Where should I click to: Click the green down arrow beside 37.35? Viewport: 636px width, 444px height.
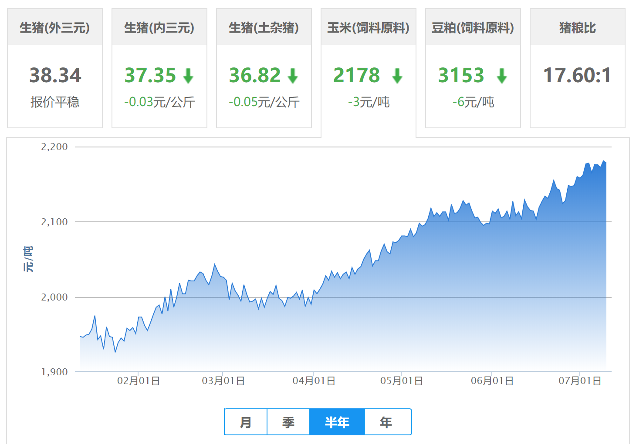(x=188, y=76)
